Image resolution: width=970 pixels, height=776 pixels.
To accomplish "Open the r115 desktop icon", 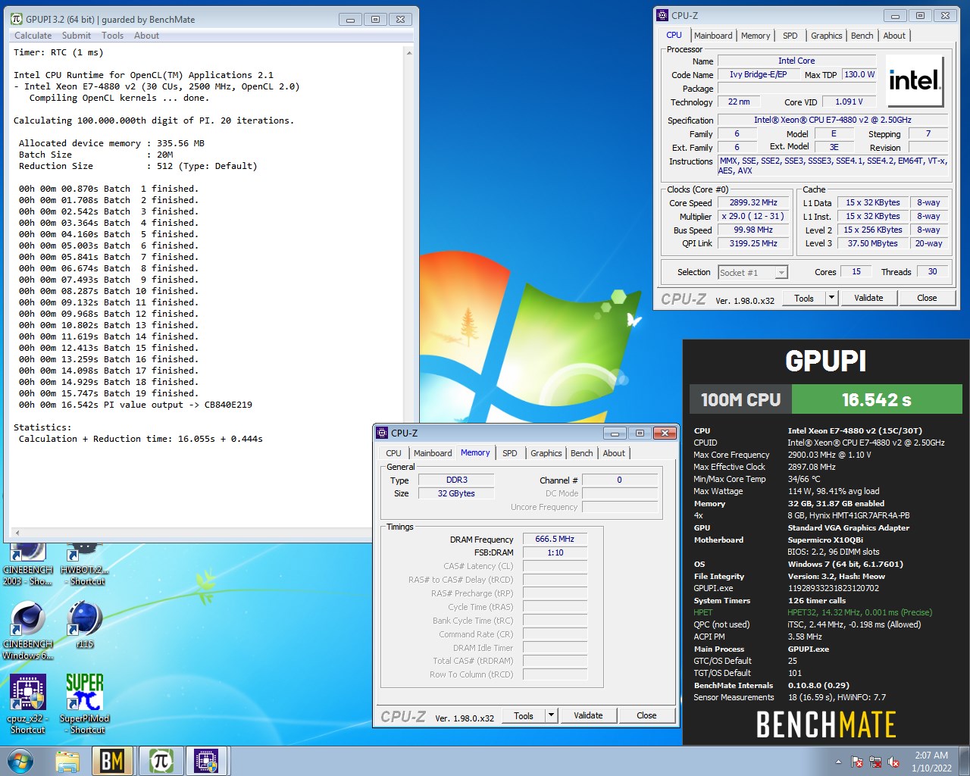I will pyautogui.click(x=85, y=625).
